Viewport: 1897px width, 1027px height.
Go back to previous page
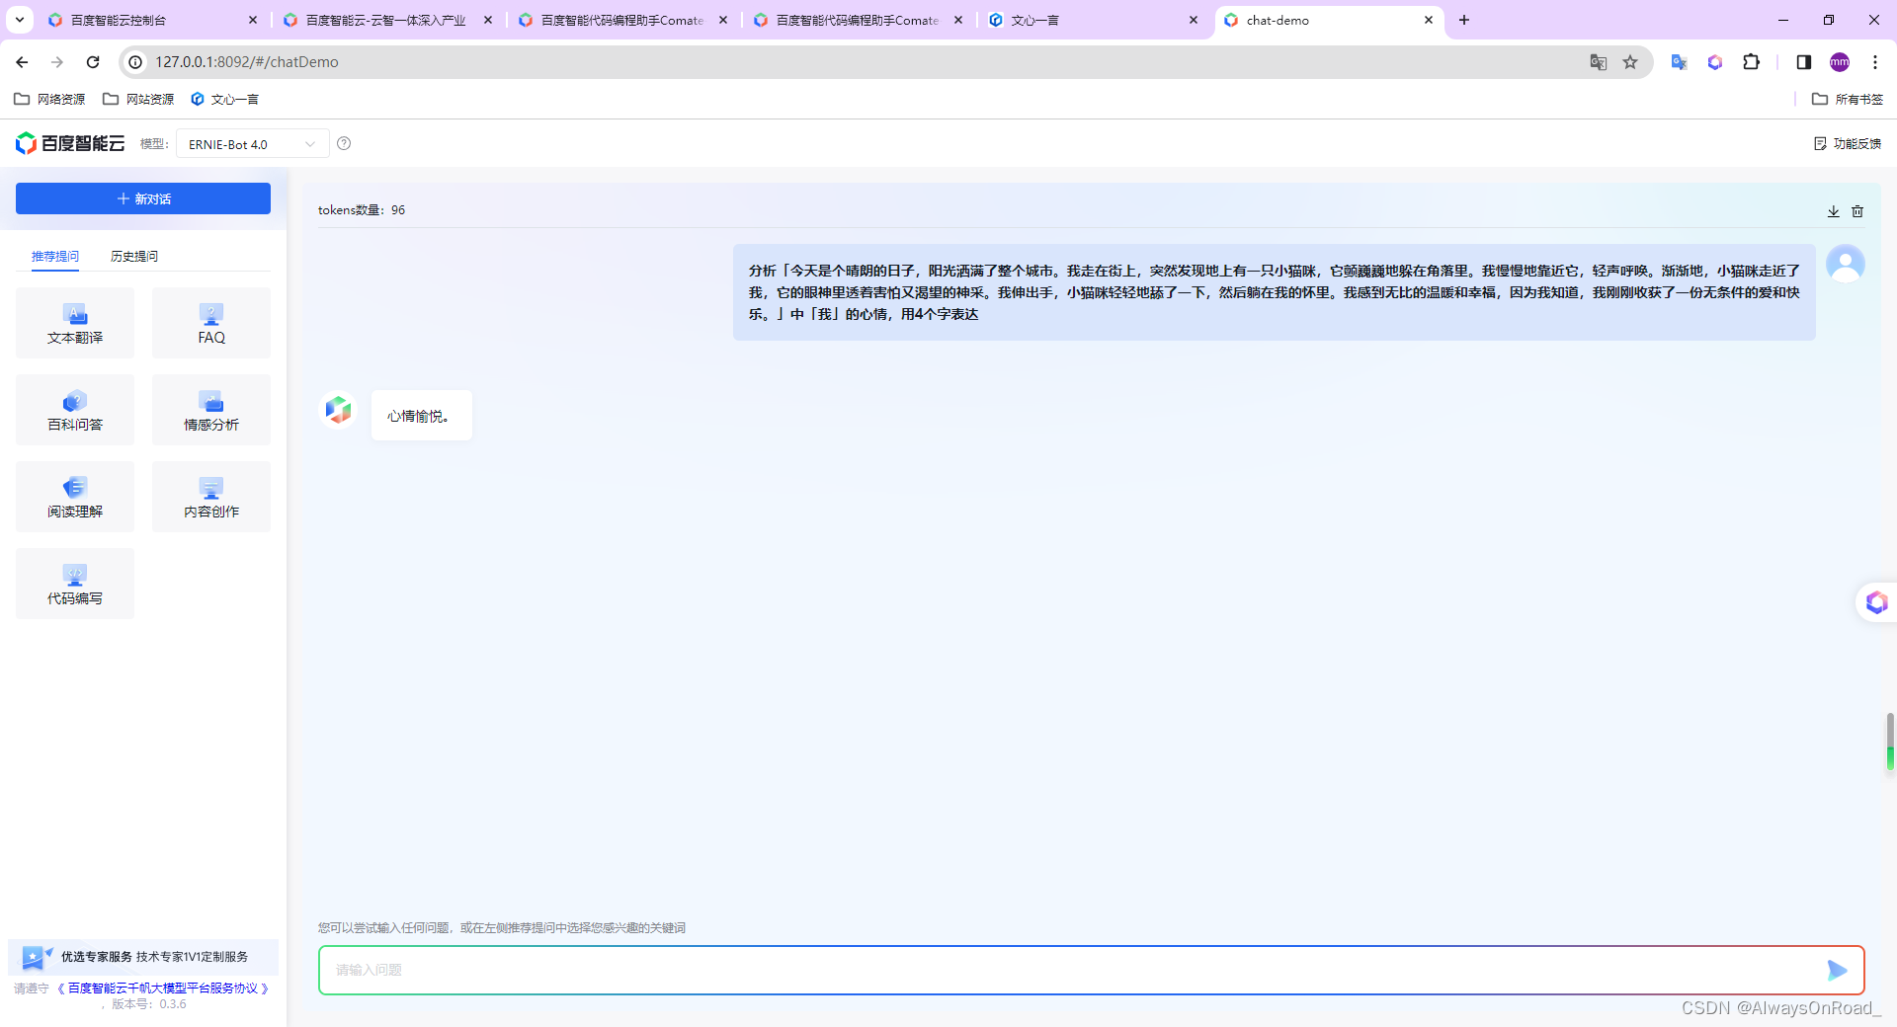click(x=22, y=62)
